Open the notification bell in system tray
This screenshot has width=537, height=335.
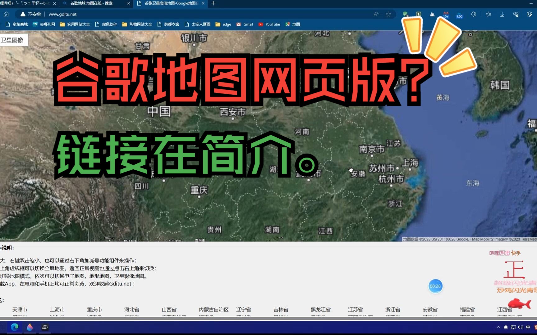(506, 327)
